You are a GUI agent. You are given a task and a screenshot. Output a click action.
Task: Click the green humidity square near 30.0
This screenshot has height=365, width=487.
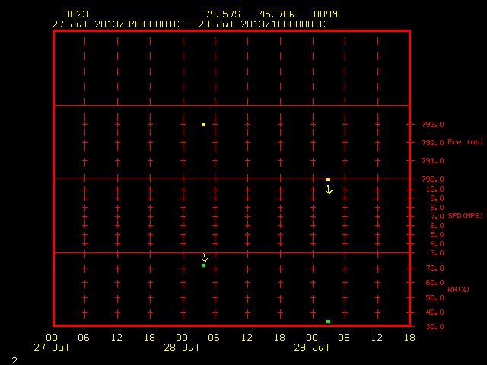(328, 322)
